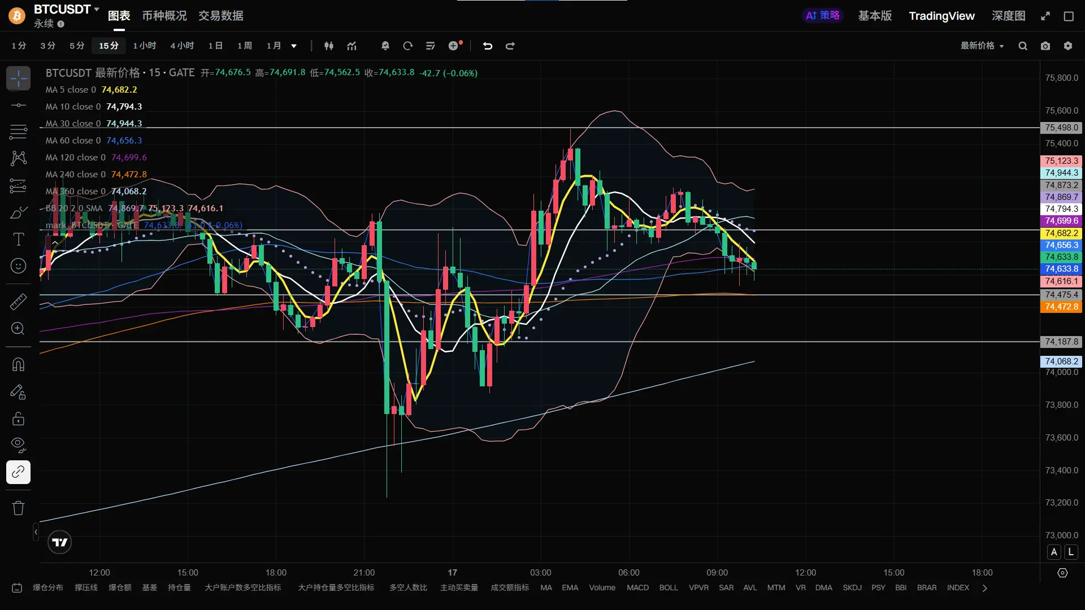Toggle lock all drawing tools
The image size is (1085, 610).
(18, 419)
